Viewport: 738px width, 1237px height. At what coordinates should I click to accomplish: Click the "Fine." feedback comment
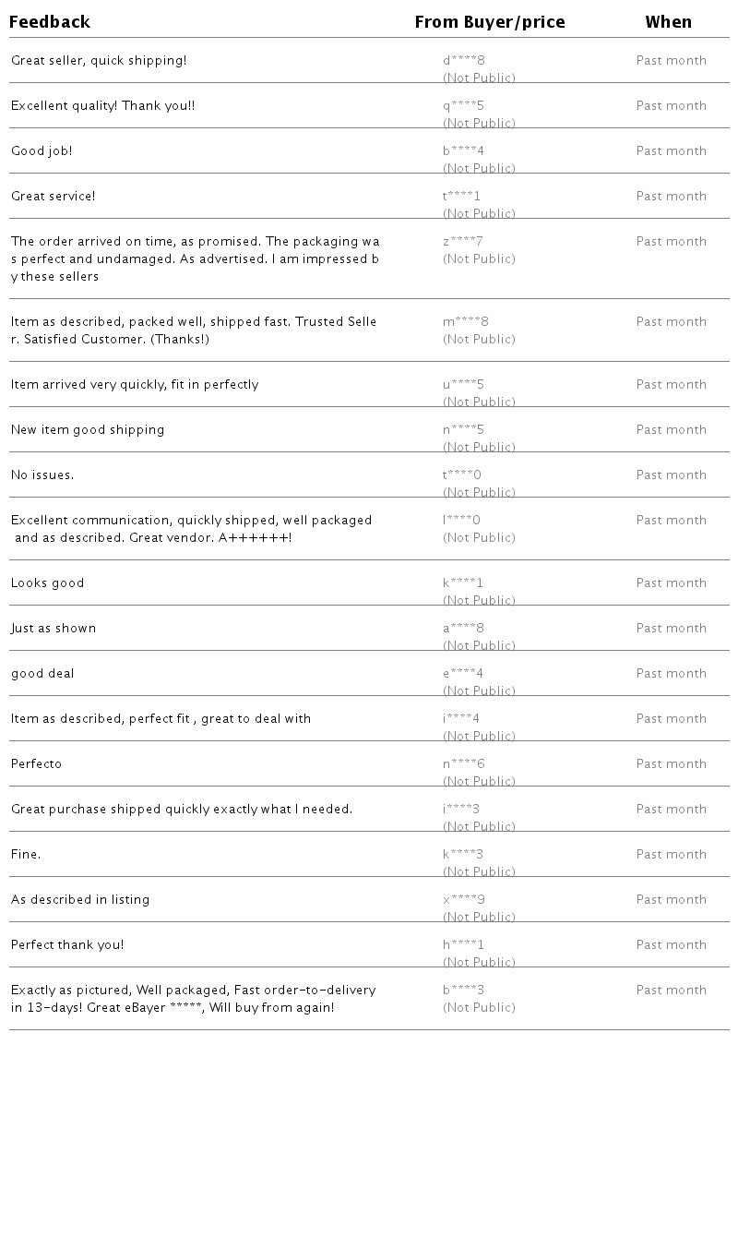(x=26, y=855)
